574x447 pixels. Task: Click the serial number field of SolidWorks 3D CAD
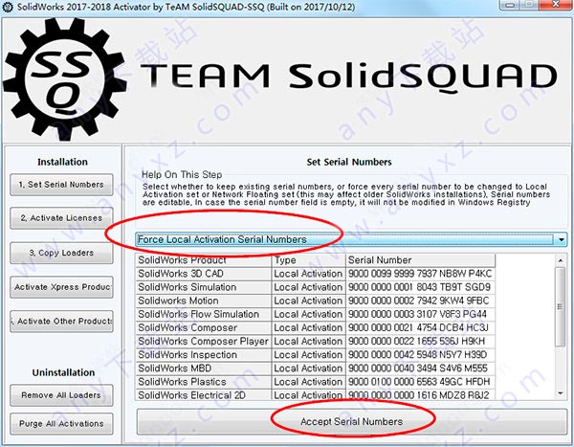(x=420, y=274)
